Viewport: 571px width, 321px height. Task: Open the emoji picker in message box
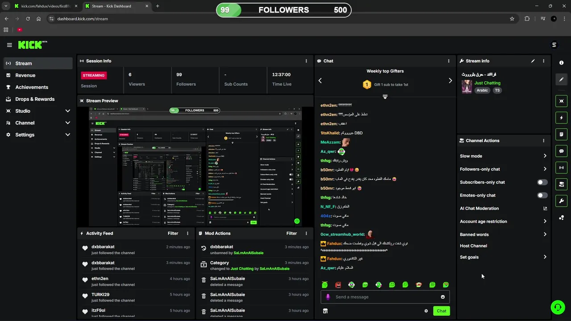443,297
